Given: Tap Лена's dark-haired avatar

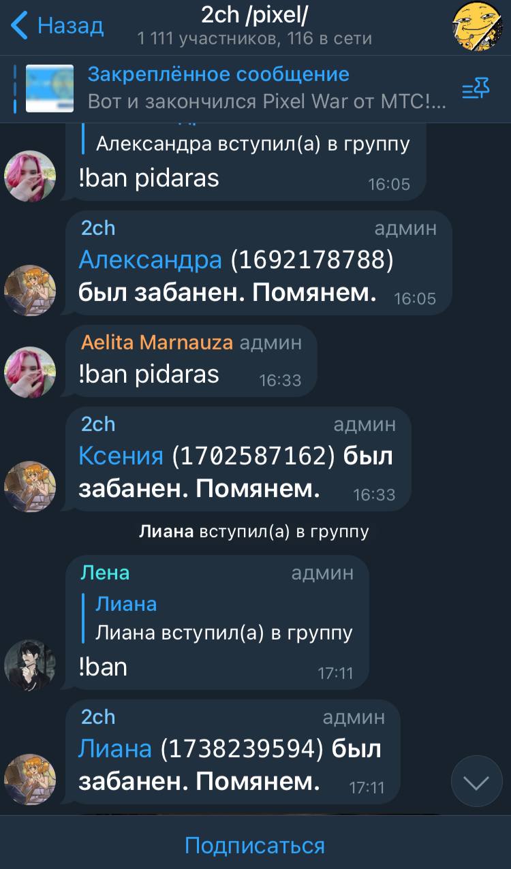Looking at the screenshot, I should [x=30, y=665].
